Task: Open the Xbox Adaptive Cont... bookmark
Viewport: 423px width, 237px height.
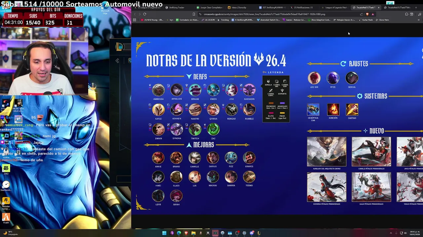Action: 319,20
